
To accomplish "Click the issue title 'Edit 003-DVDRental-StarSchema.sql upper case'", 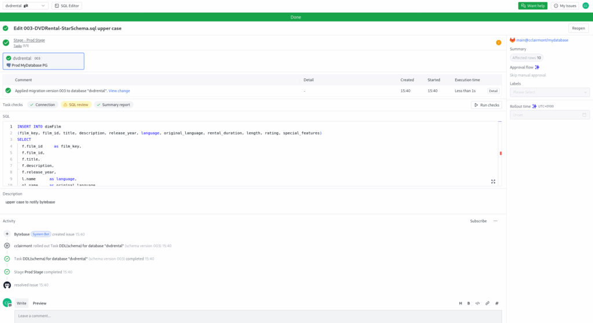I will pos(67,28).
